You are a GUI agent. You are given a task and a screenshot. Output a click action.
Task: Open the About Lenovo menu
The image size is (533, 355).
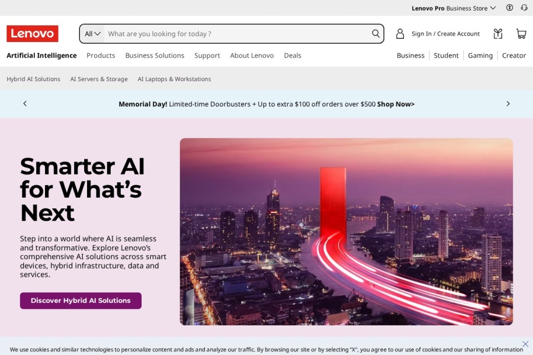(252, 56)
